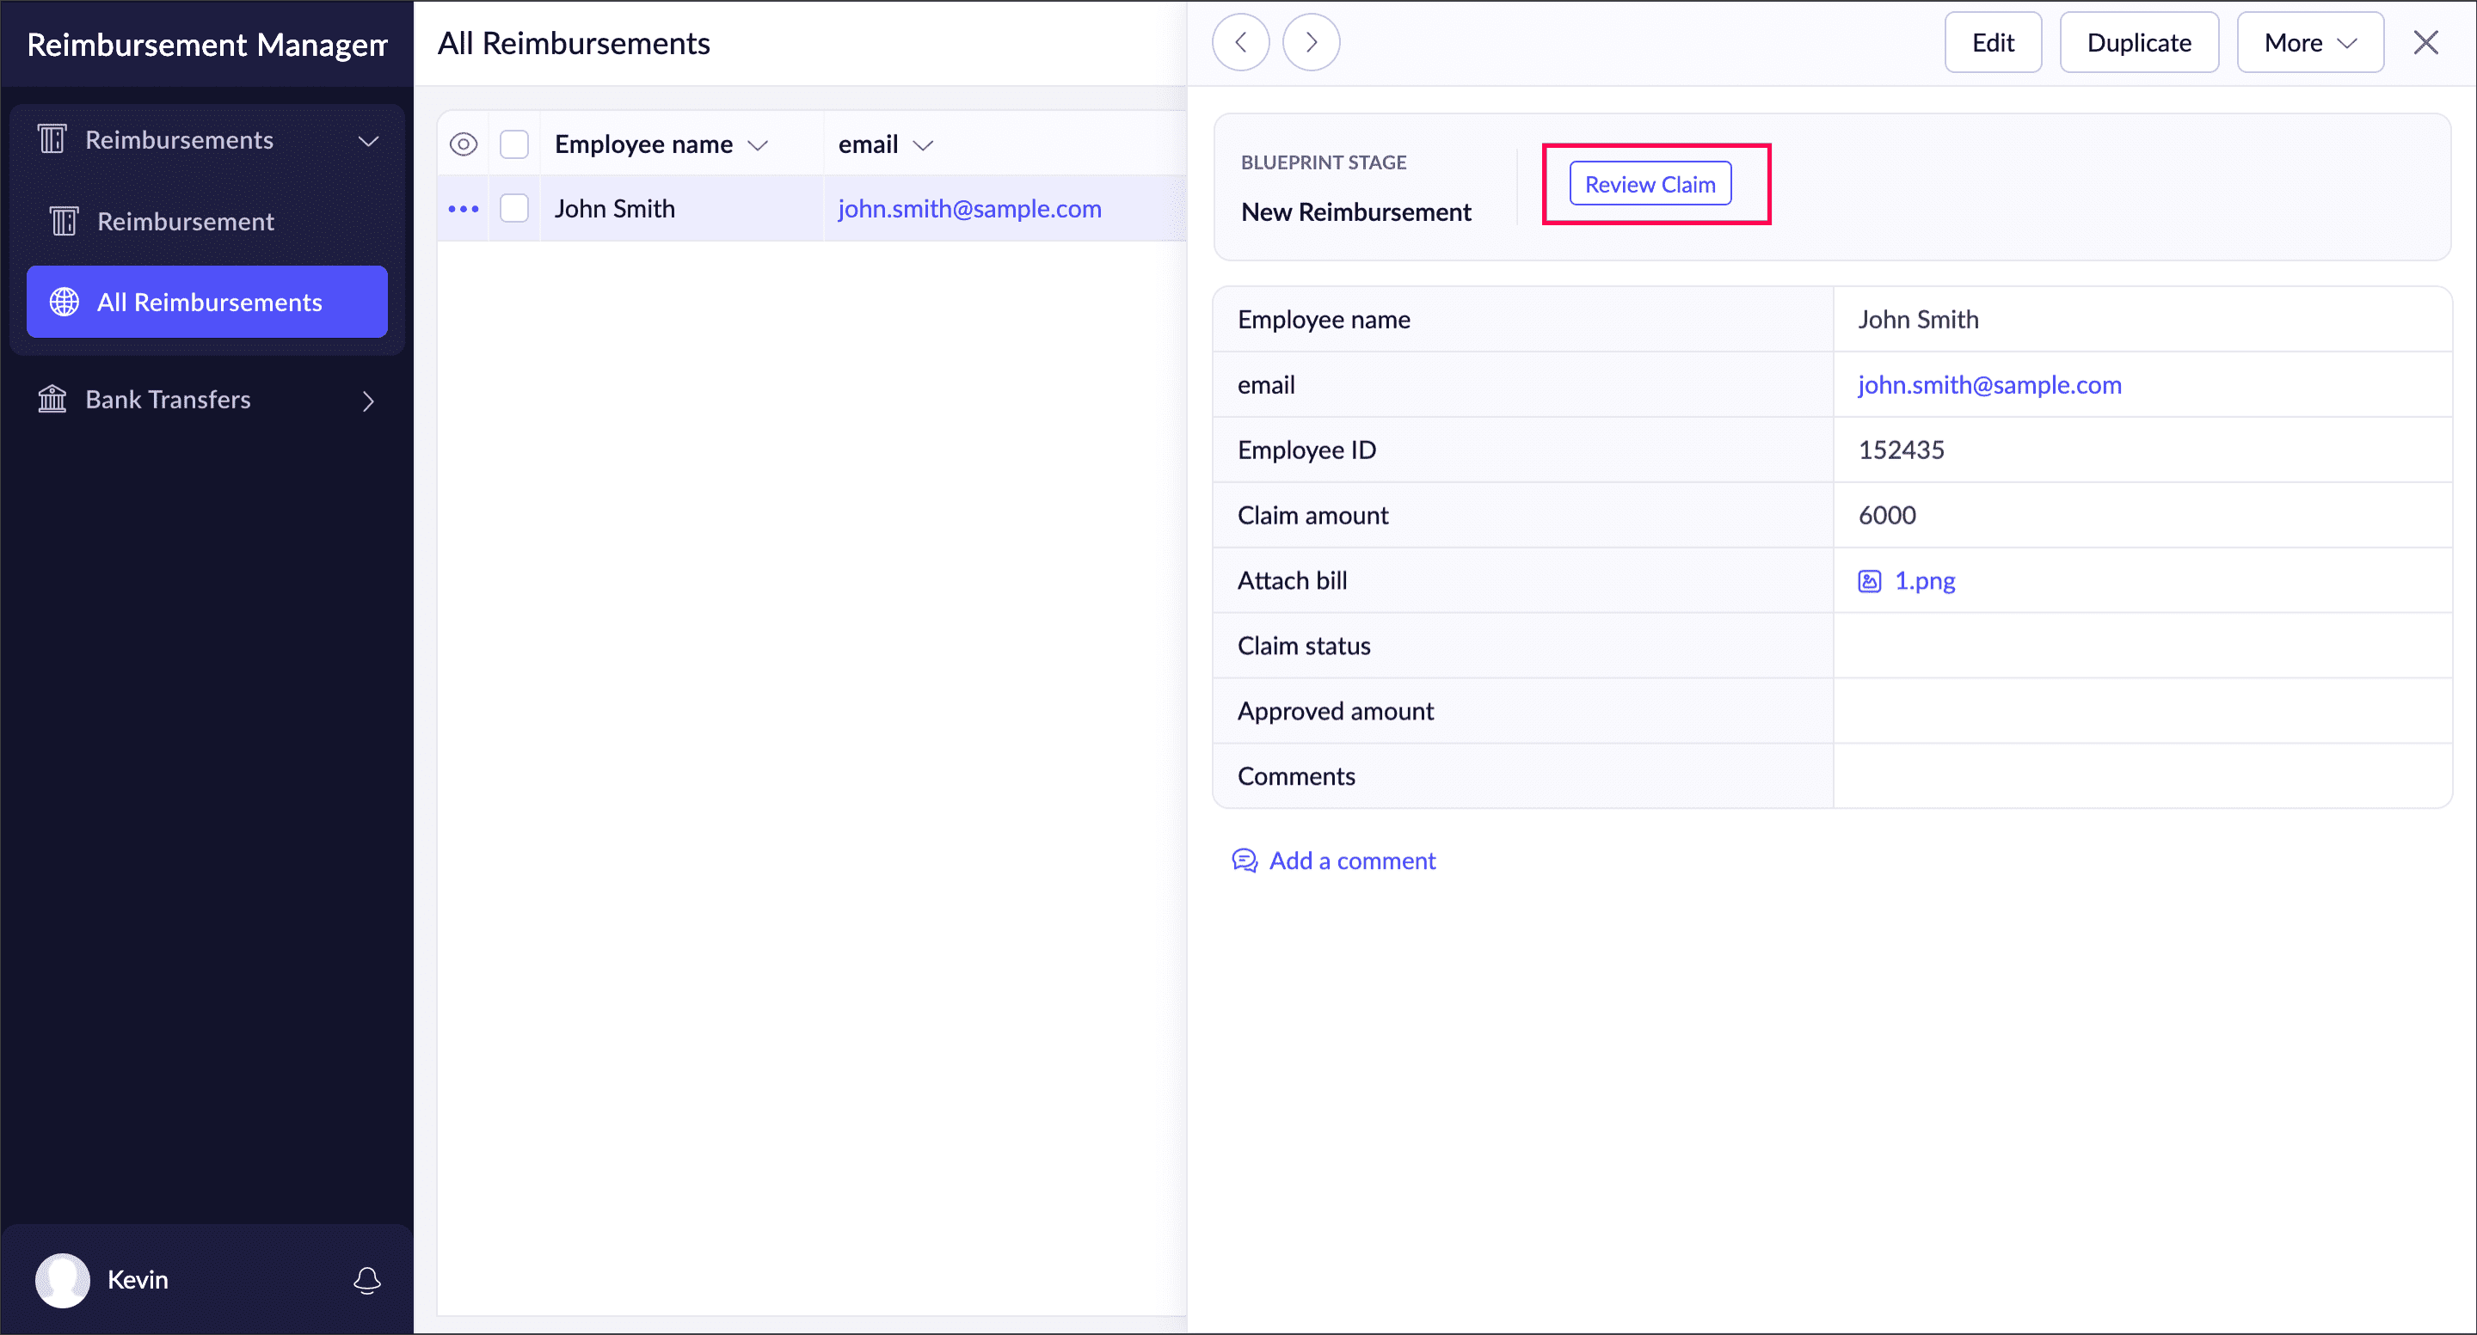Open the Reimbursement sidebar item

pyautogui.click(x=186, y=221)
